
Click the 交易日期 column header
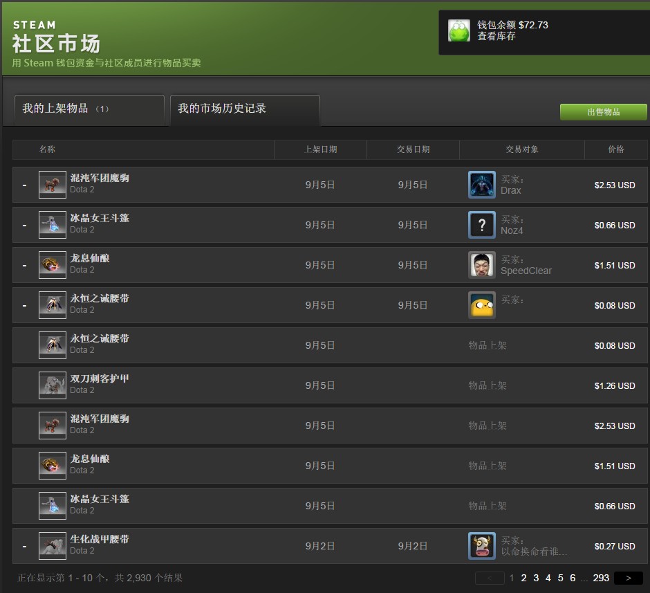click(413, 149)
